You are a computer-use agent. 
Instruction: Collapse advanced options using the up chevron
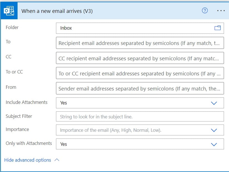point(57,160)
